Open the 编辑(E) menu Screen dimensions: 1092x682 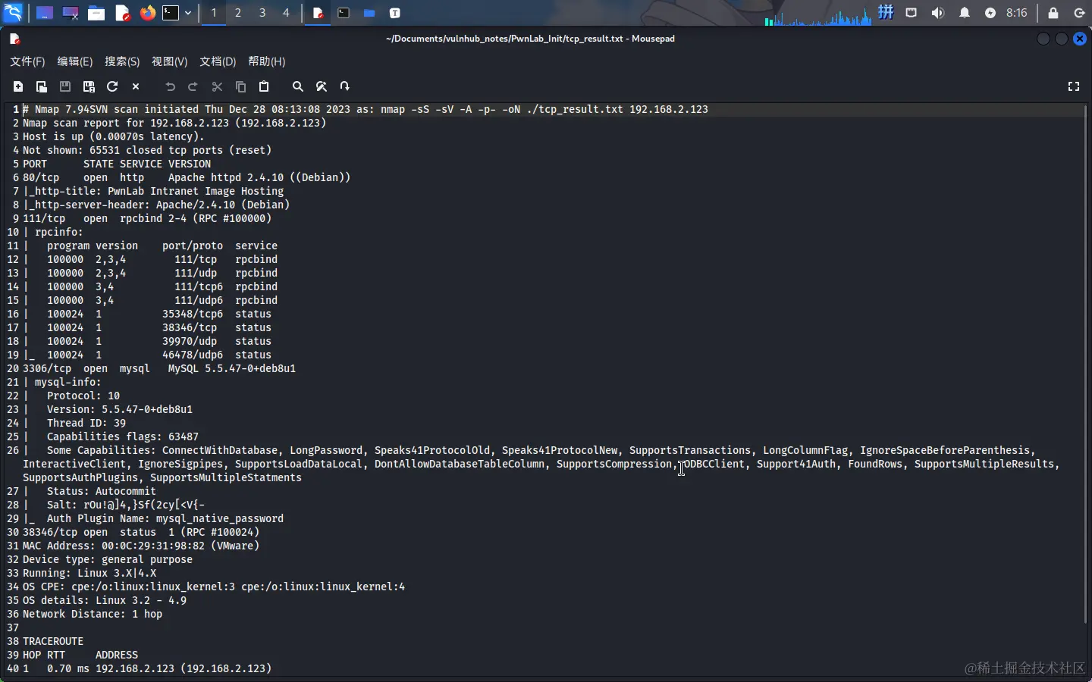pos(75,61)
